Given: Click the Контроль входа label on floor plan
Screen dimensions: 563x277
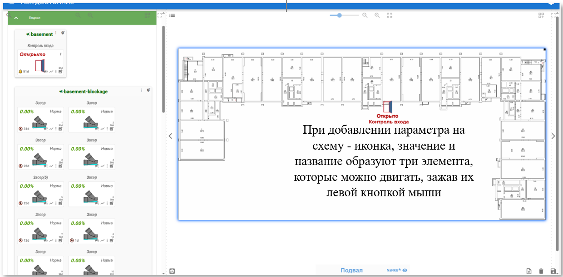Looking at the screenshot, I should (389, 121).
